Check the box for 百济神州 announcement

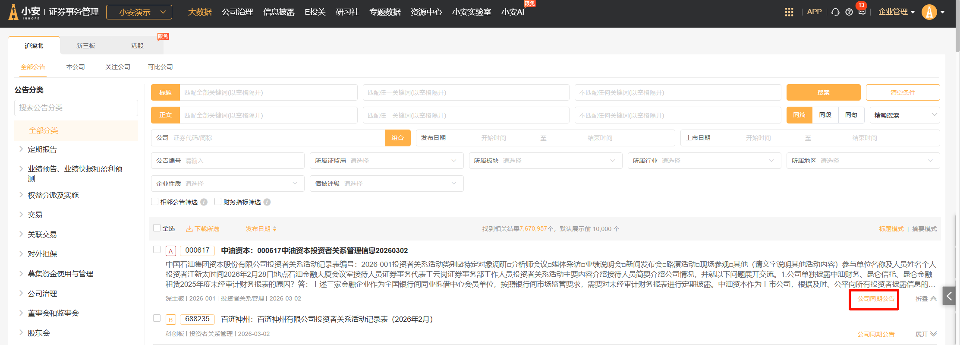coord(157,318)
